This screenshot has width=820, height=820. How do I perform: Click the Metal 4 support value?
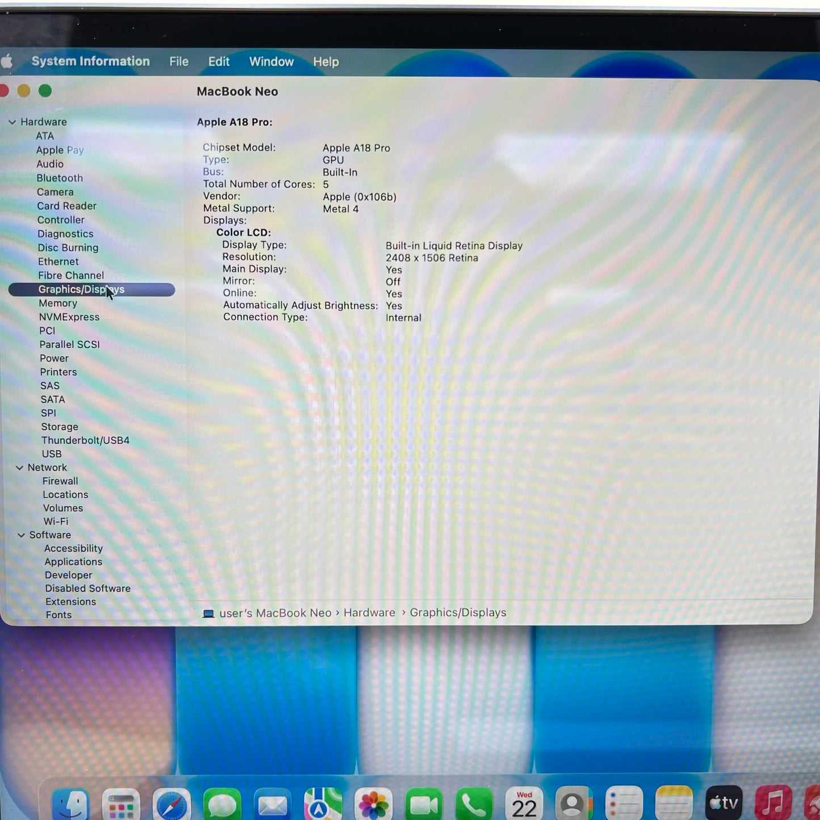pyautogui.click(x=340, y=209)
